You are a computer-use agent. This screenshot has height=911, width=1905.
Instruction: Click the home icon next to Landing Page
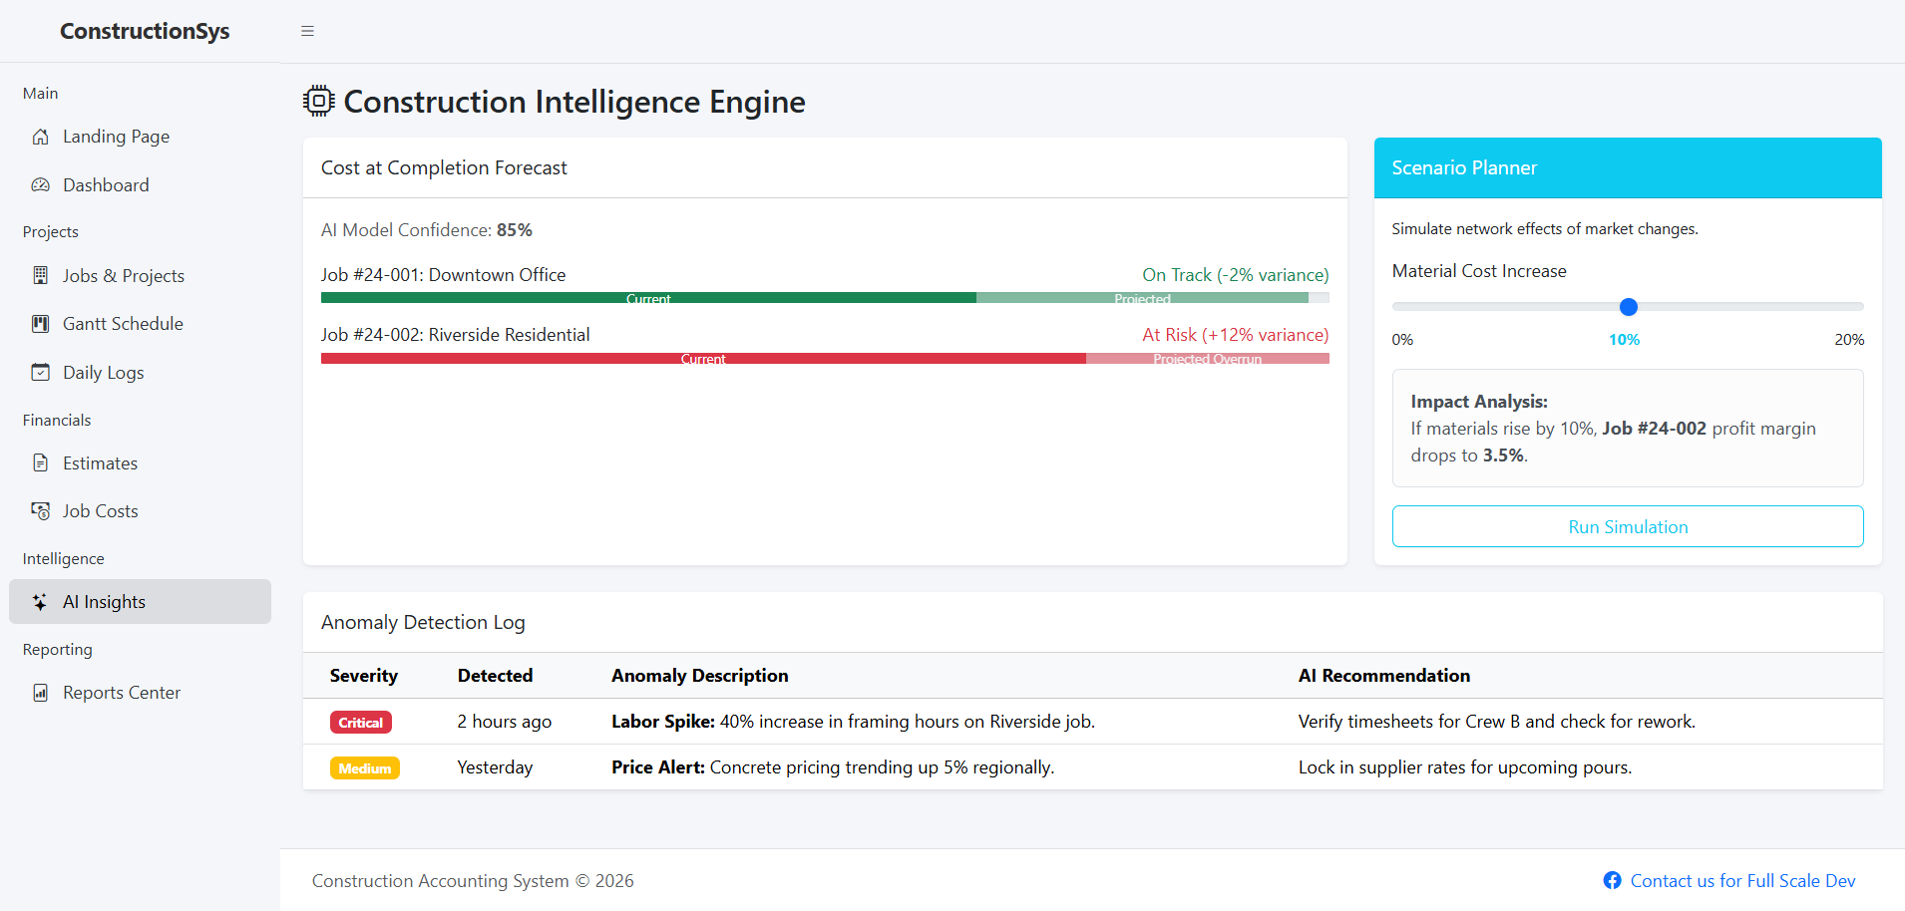40,137
